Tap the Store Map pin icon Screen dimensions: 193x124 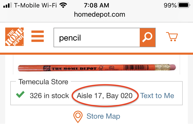78,117
